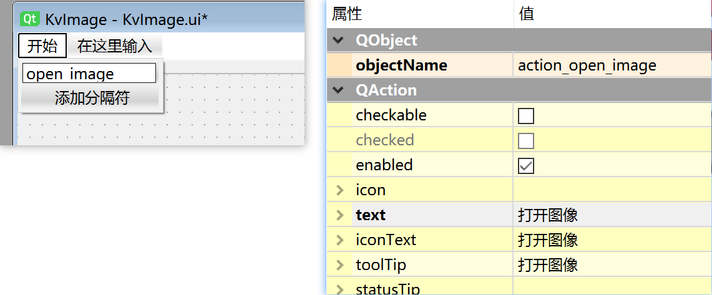Click the open_image action name field
712x295 pixels.
(x=89, y=74)
